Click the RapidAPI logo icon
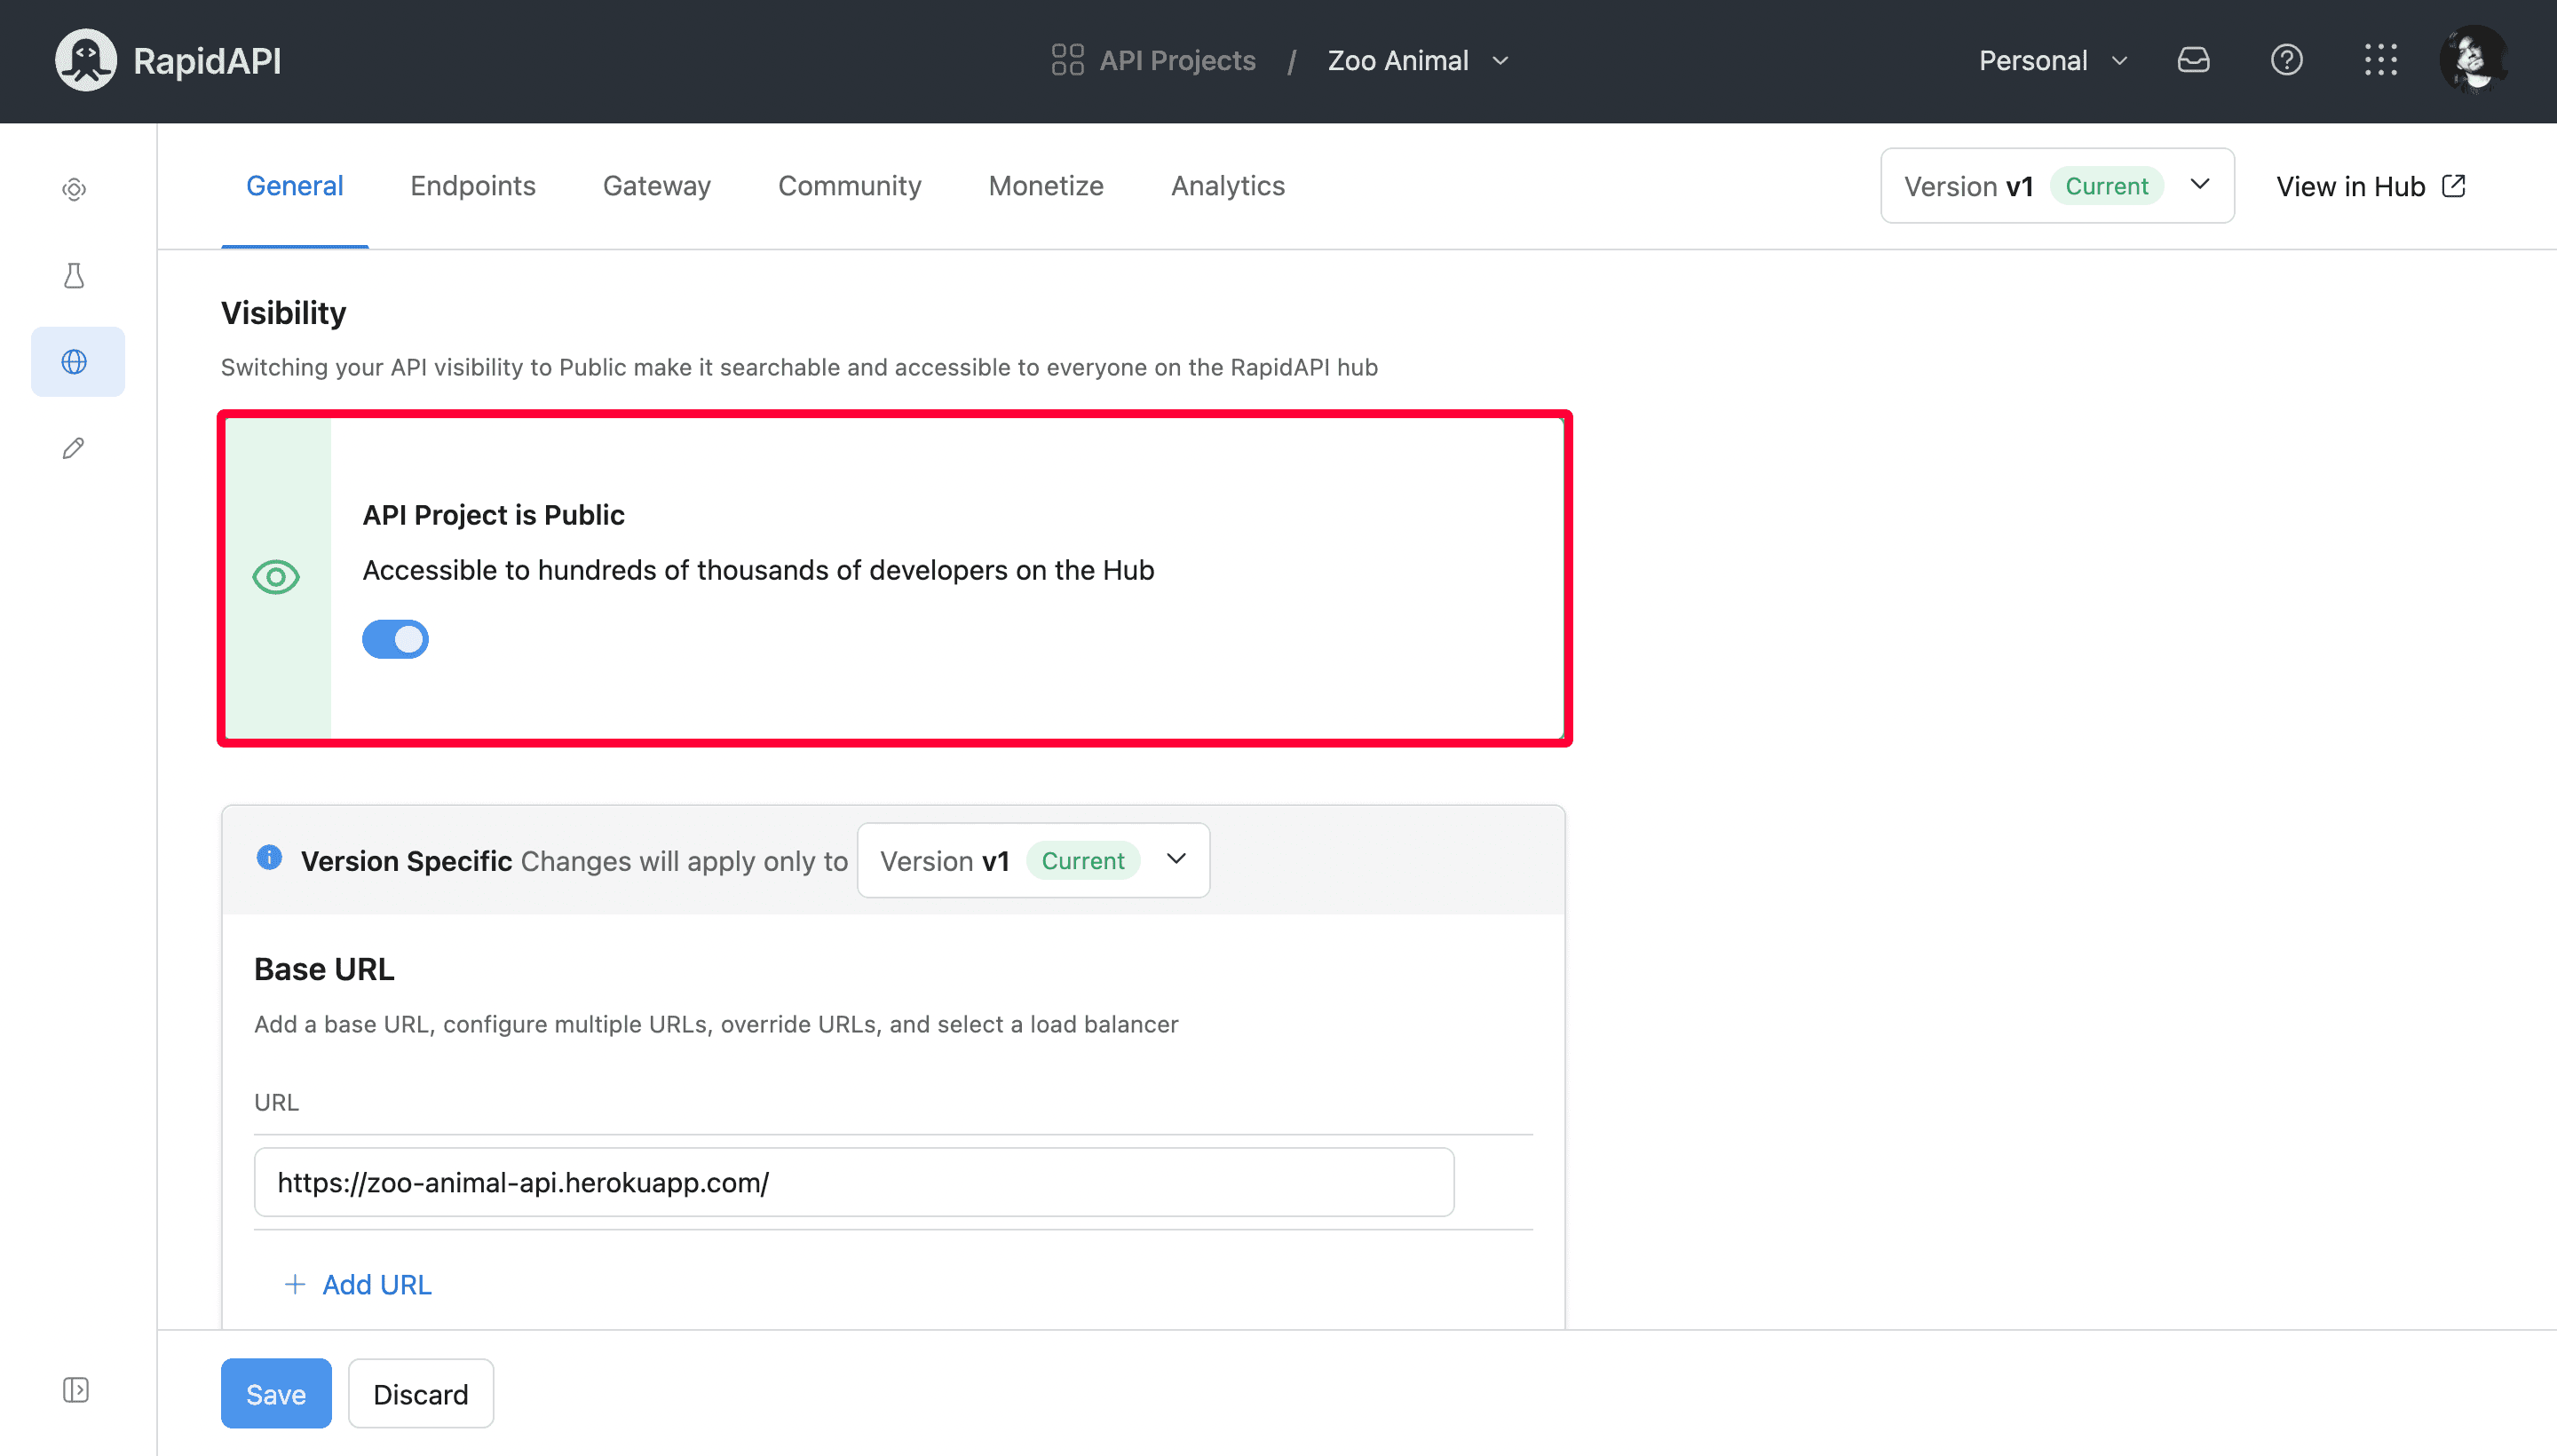This screenshot has width=2557, height=1456. (85, 60)
